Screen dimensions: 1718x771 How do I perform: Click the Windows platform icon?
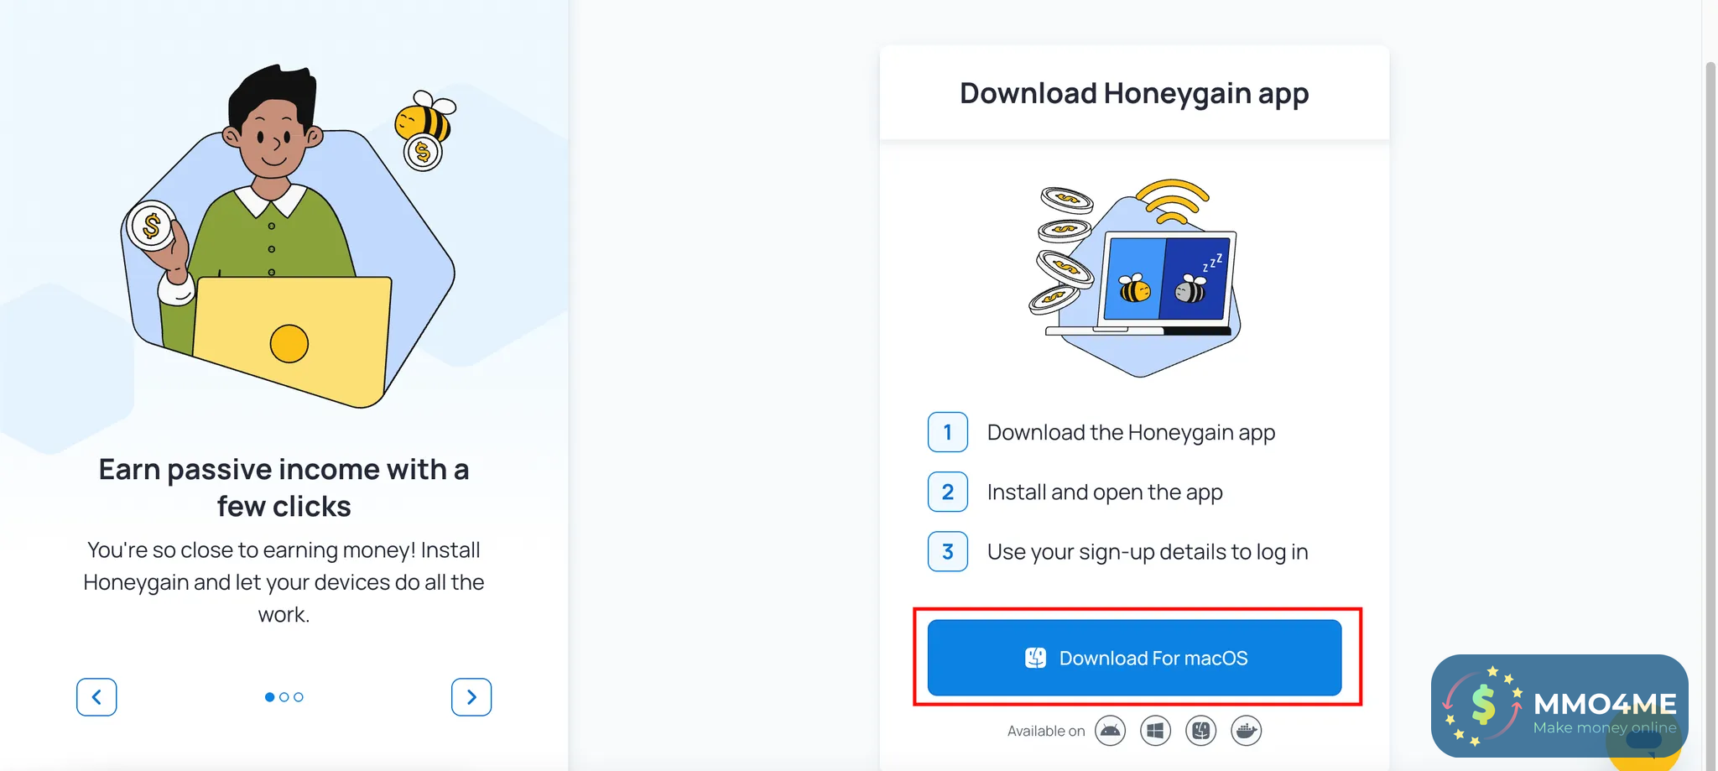[x=1155, y=731]
